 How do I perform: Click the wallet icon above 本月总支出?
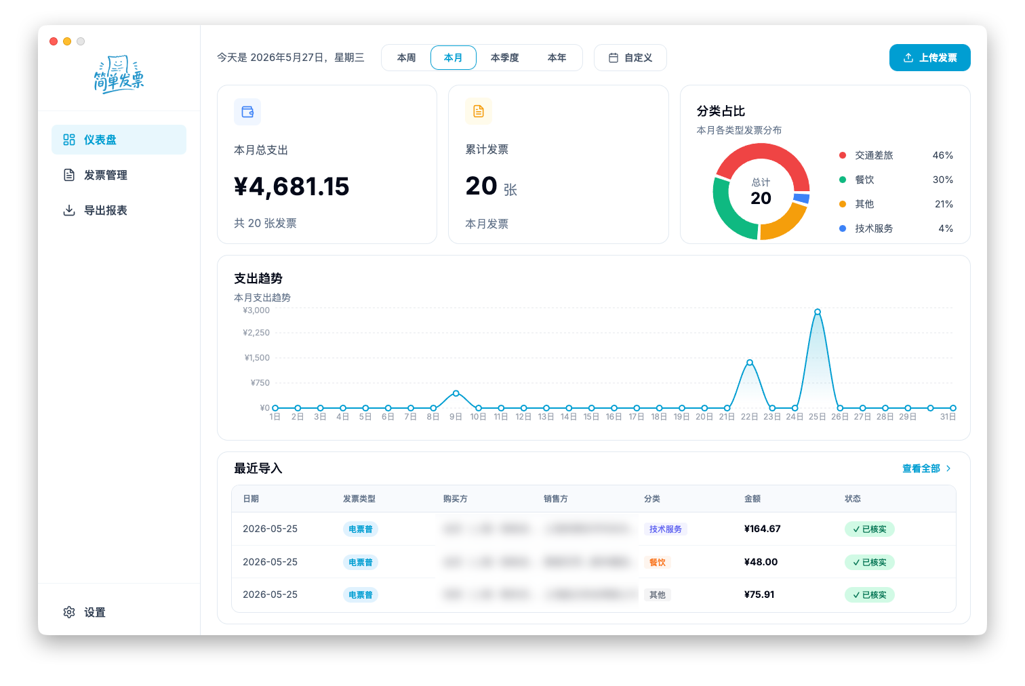pos(247,112)
